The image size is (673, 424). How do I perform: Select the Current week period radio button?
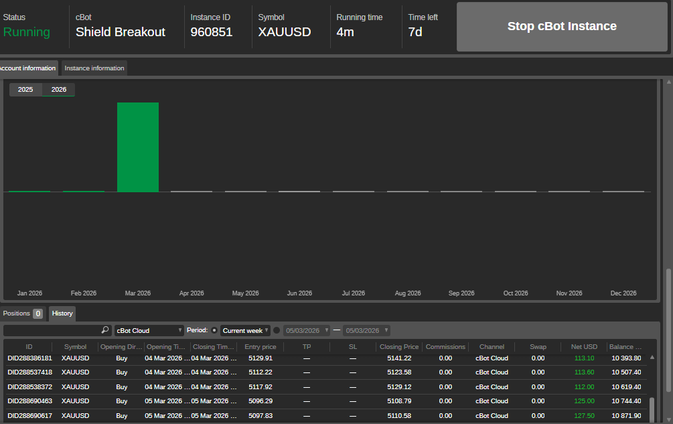[214, 330]
